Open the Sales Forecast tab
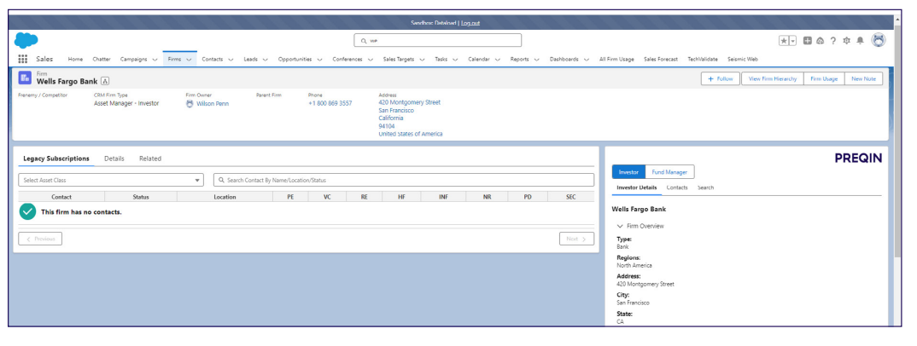917x346 pixels. click(661, 60)
